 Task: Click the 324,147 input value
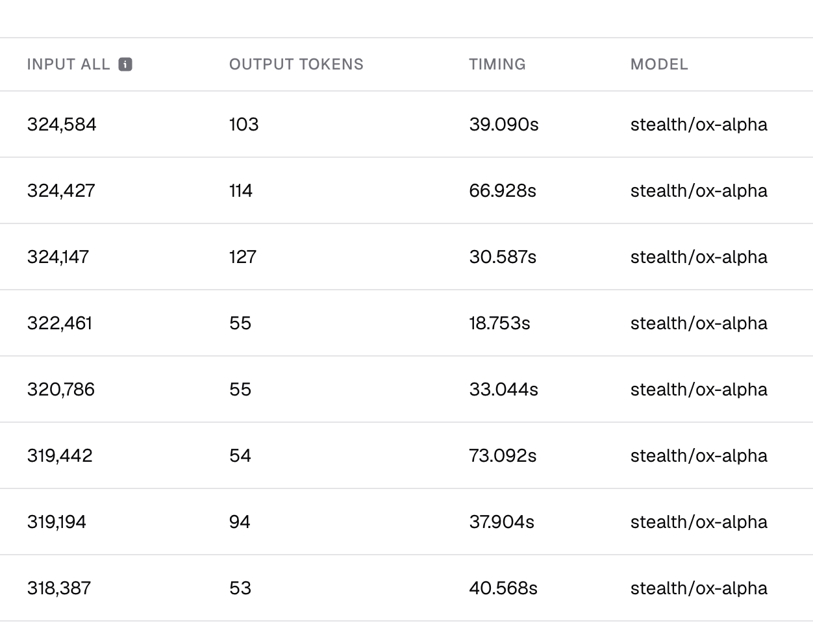point(58,257)
